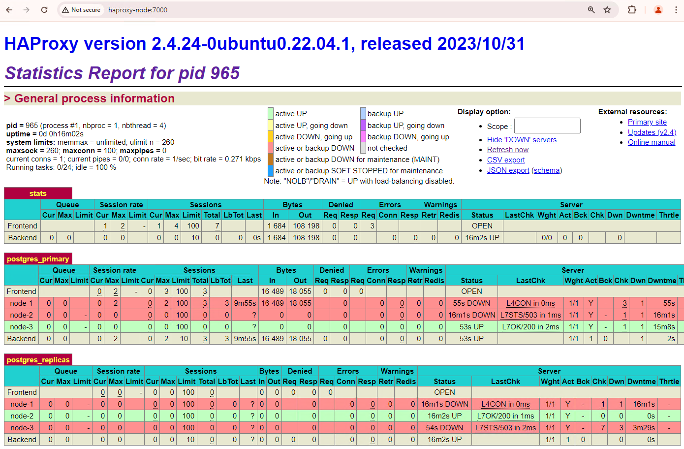
Task: Open the browser extensions puzzle icon
Action: coord(632,9)
